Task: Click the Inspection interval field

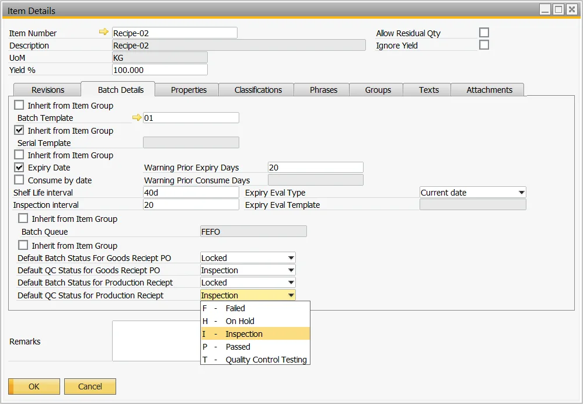Action: point(191,204)
